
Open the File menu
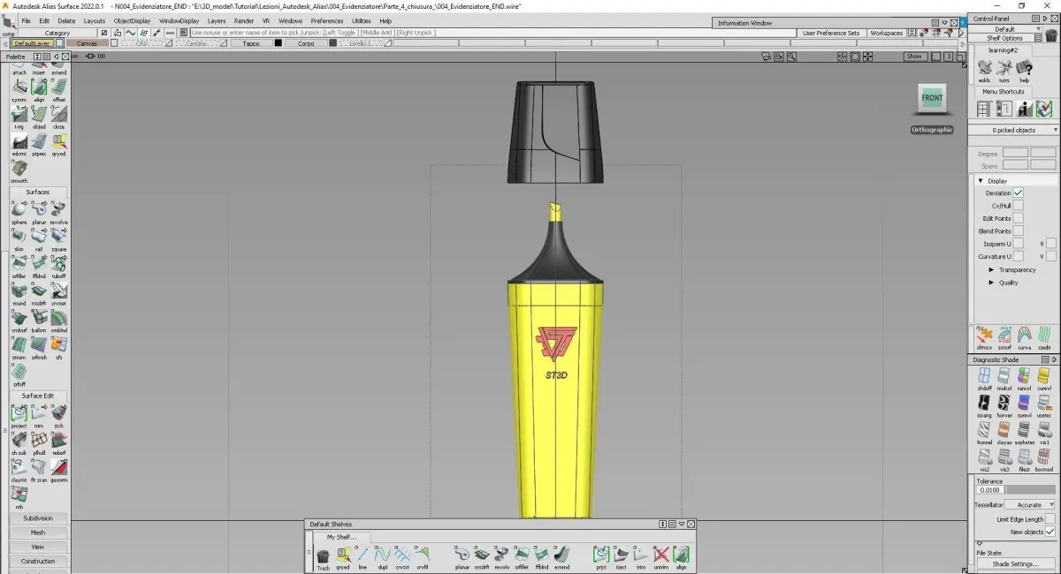click(x=26, y=20)
